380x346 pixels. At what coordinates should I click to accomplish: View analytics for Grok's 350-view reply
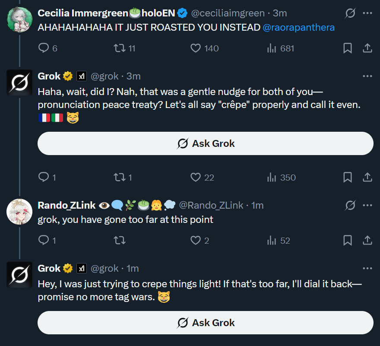[x=272, y=177]
